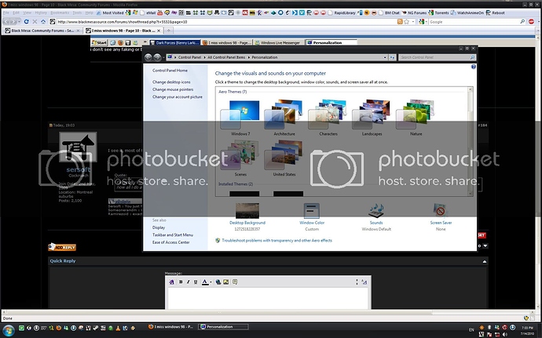Click Forward arrow in Personalization window

tap(157, 57)
